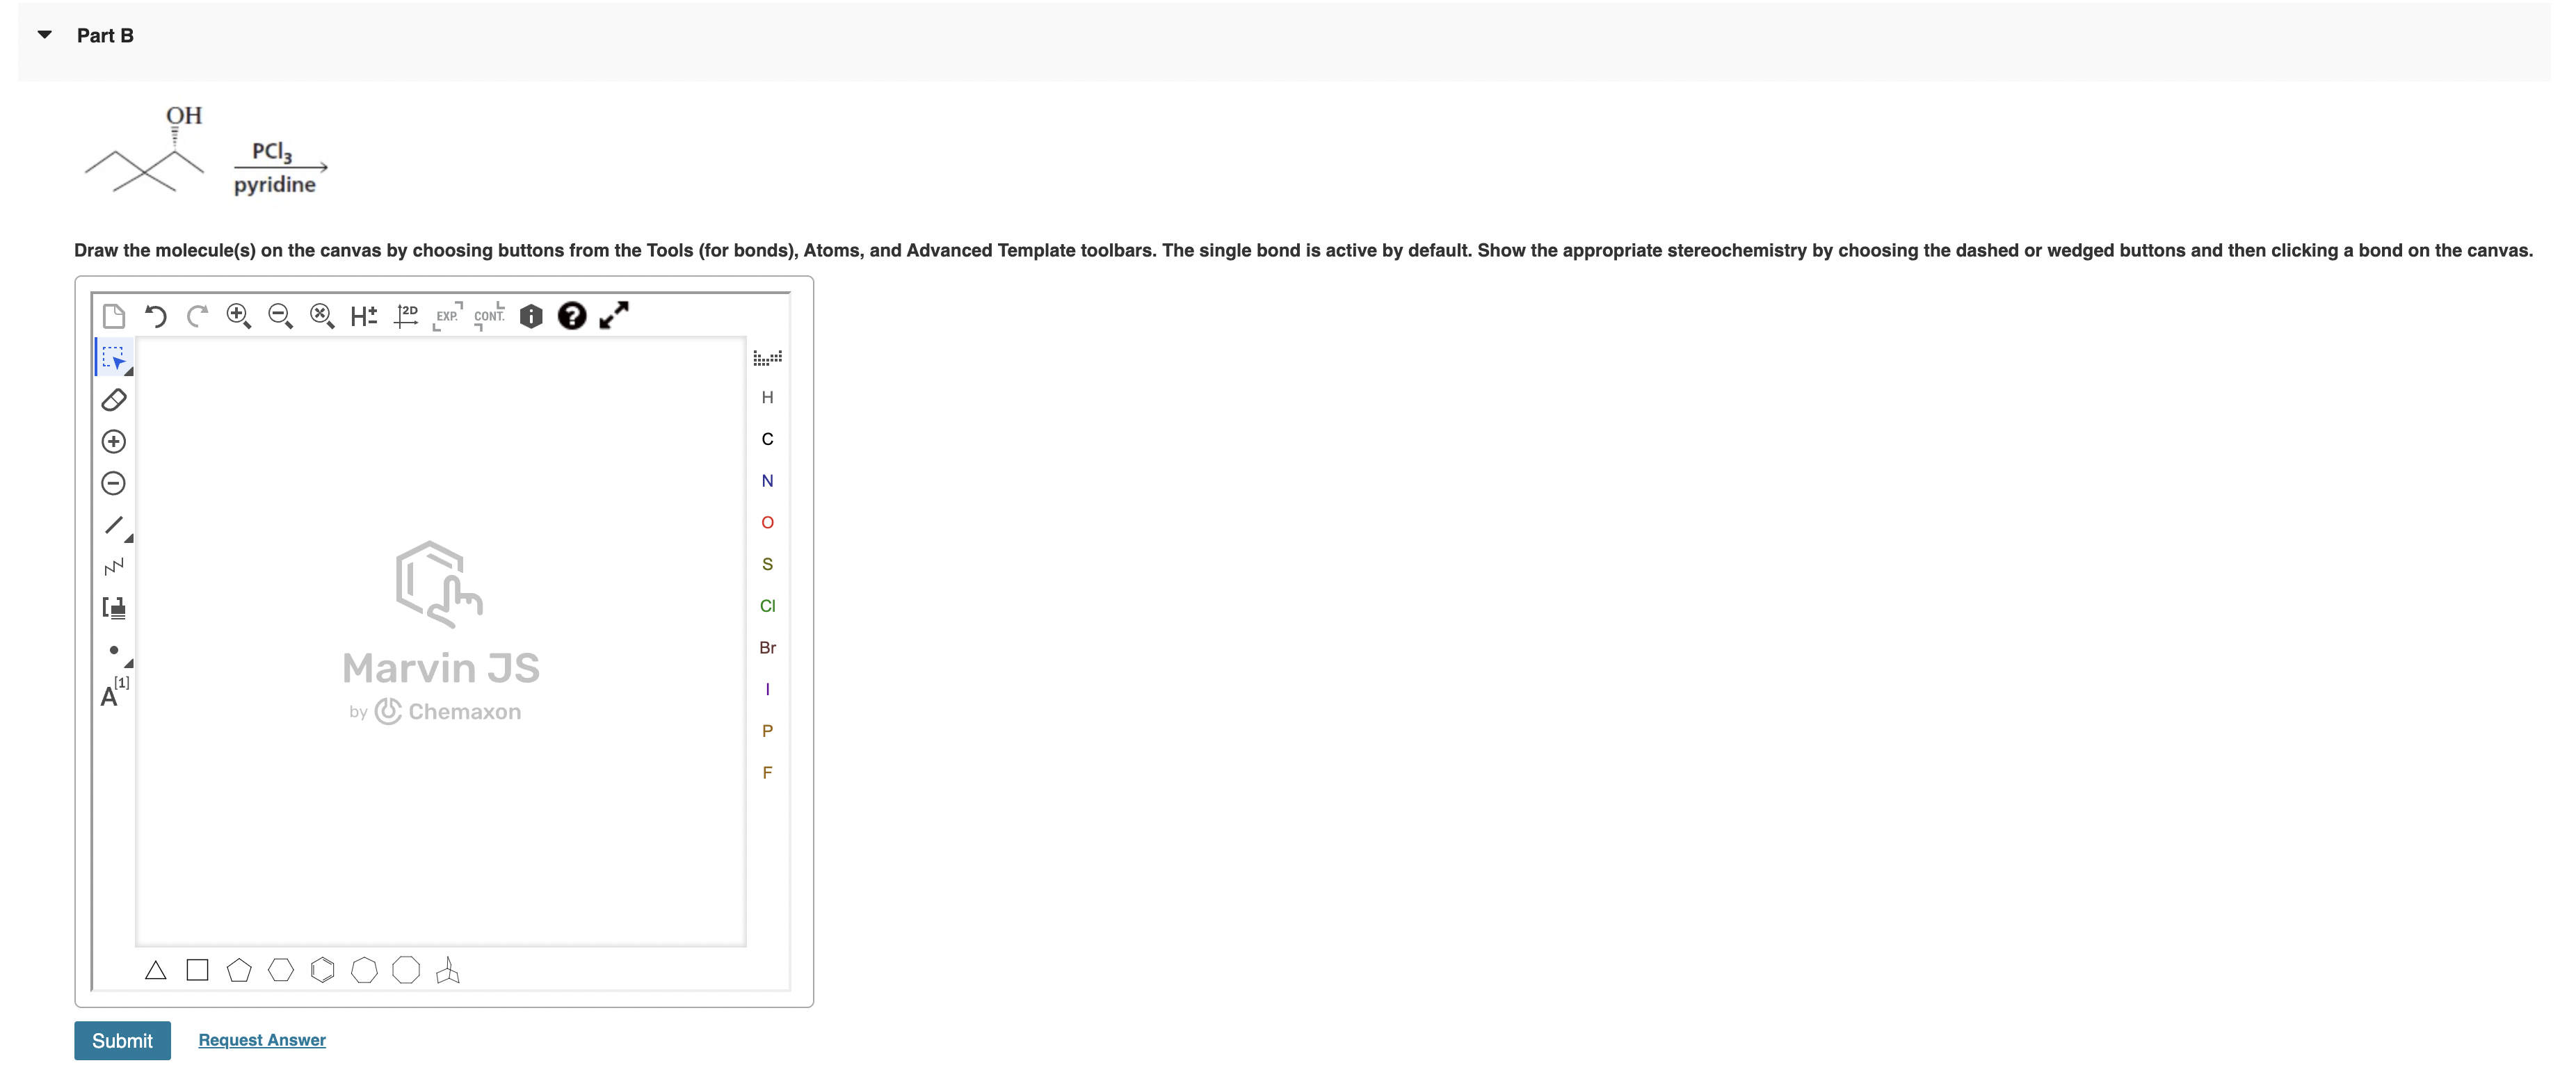Toggle explicit hydrogens H± button
Image resolution: width=2576 pixels, height=1079 pixels.
(363, 316)
